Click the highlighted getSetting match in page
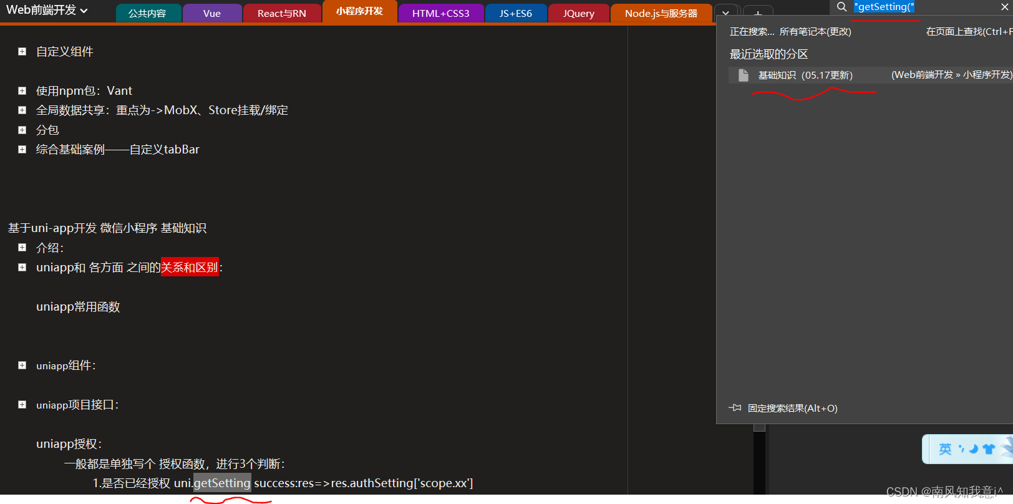1013x504 pixels. 222,483
